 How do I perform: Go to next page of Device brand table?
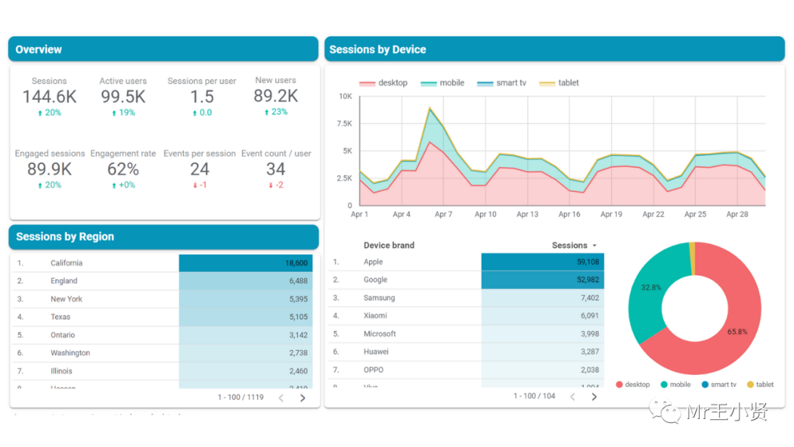tap(594, 396)
